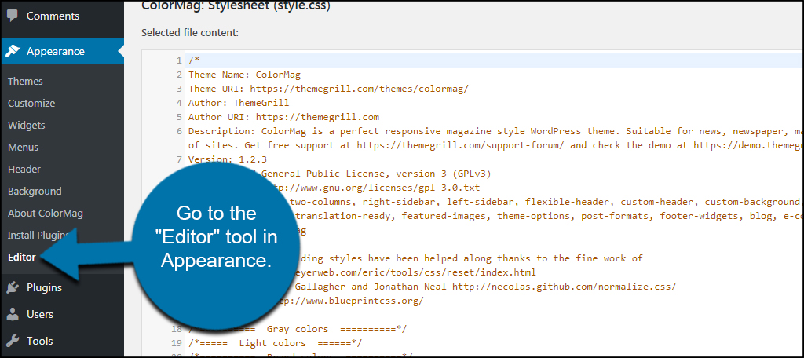The height and width of the screenshot is (358, 804).
Task: Open the Widgets submenu link
Action: (26, 126)
